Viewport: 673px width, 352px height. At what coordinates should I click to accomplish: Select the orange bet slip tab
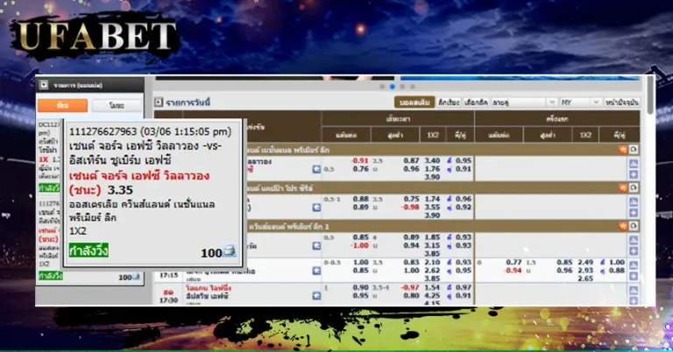click(x=63, y=105)
